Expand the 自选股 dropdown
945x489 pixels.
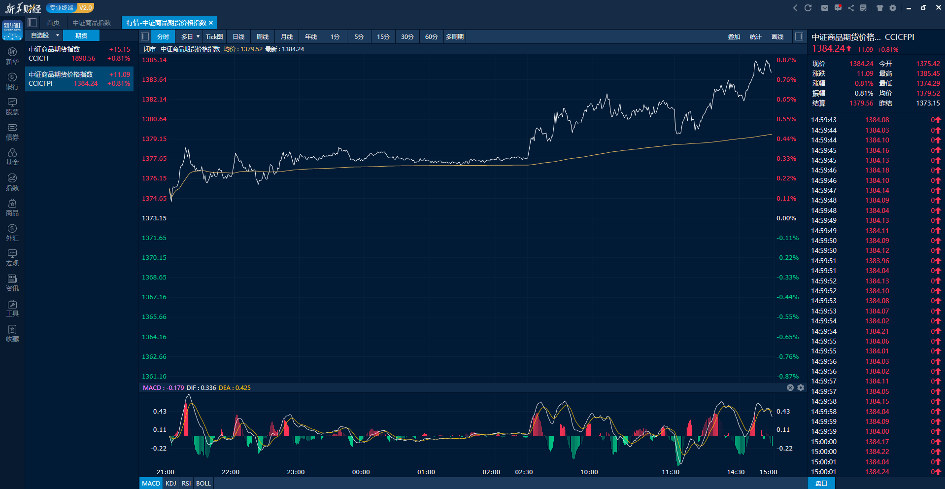pos(58,35)
